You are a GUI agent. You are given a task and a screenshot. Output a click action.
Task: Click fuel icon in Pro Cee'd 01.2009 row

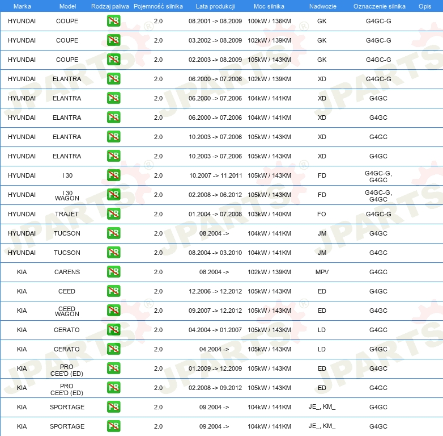pyautogui.click(x=113, y=368)
